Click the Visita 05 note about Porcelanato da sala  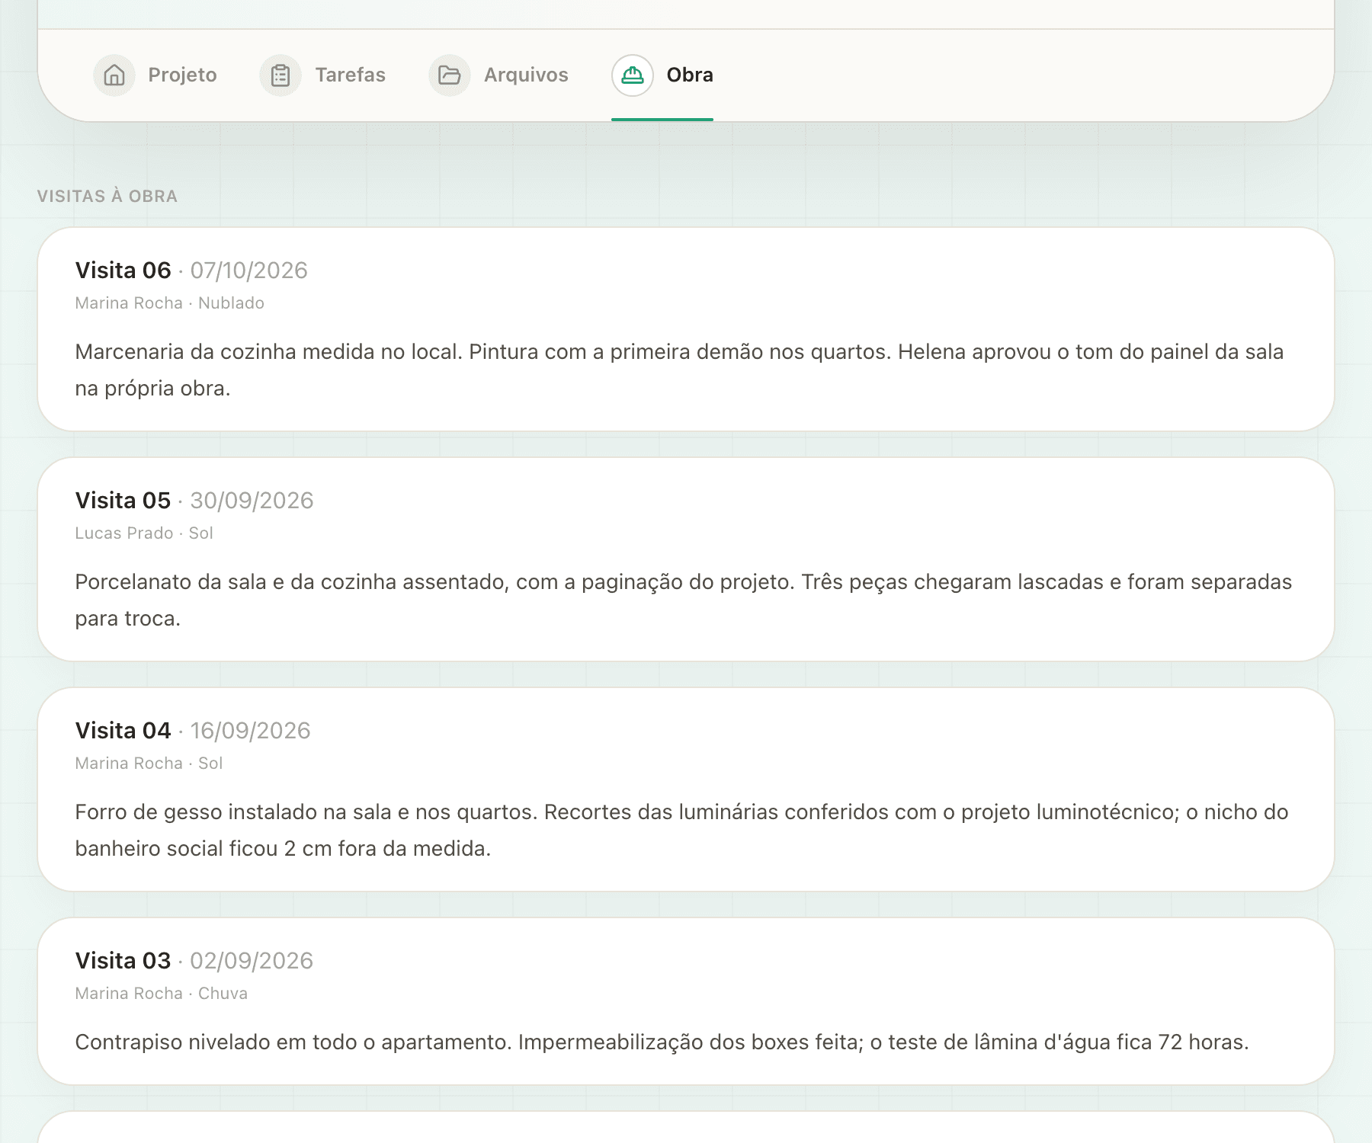click(684, 600)
